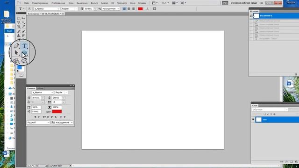Switch to the Абзац tab in Character panel

(x=40, y=88)
